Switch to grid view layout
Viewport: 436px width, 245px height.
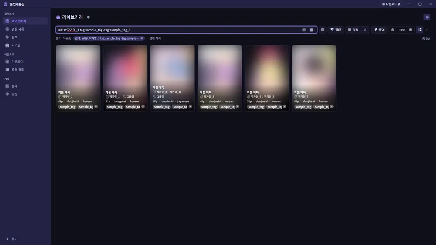coord(419,30)
